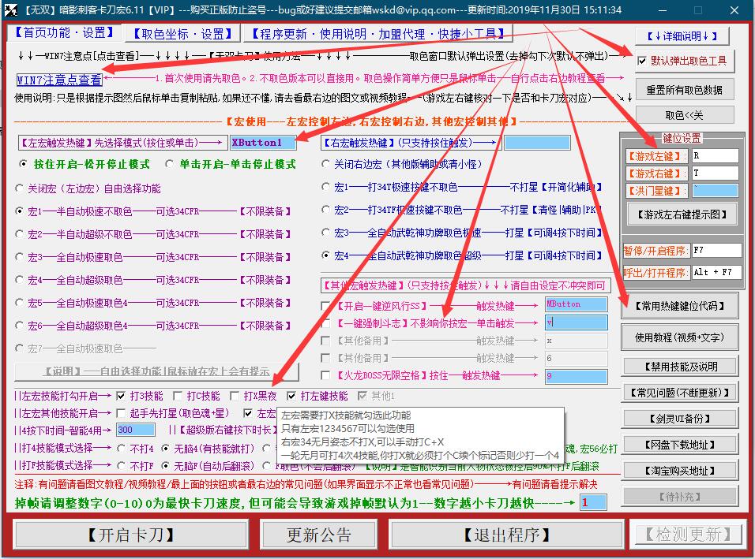This screenshot has width=755, height=559.
Task: Switch to the 取色坐标·设置 tab
Action: point(182,34)
